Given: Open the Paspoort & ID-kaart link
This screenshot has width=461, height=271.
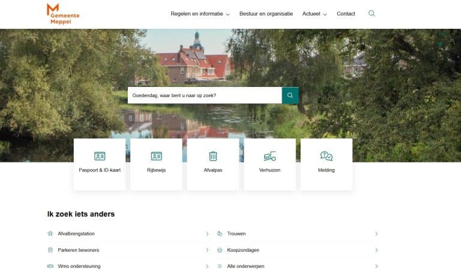Looking at the screenshot, I should (x=100, y=170).
